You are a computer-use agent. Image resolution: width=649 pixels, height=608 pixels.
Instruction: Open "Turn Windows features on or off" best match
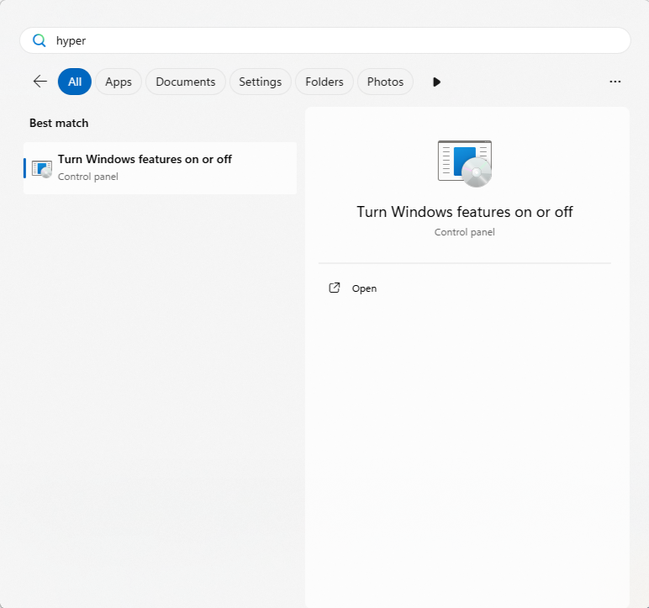coord(145,160)
